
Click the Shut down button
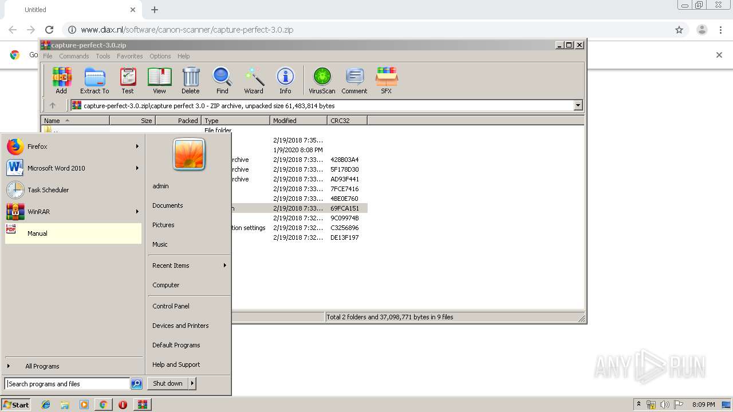[168, 383]
